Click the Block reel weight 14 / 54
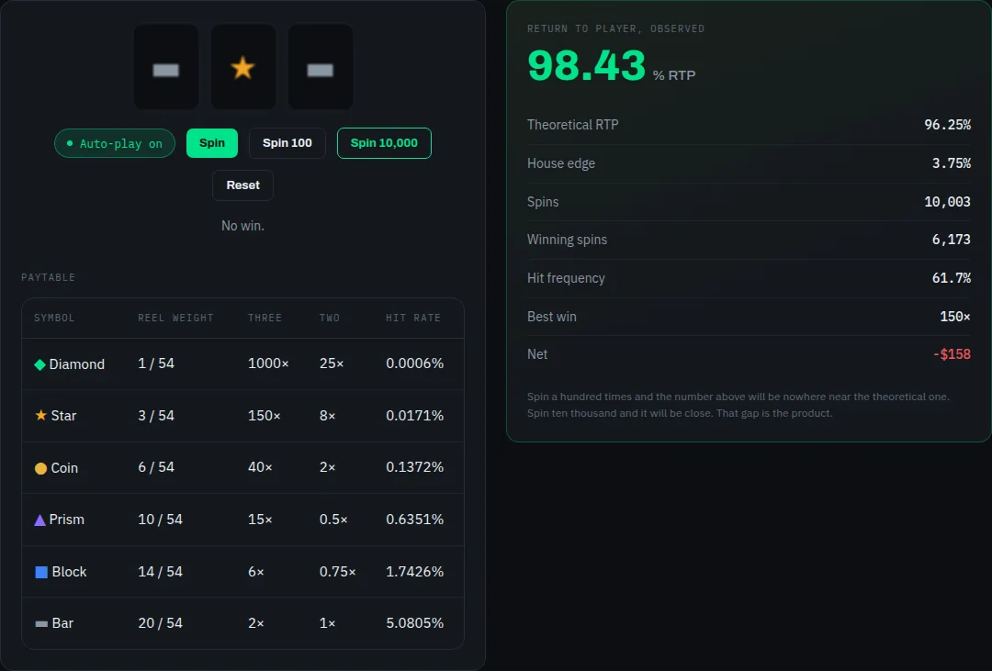The width and height of the screenshot is (992, 671). click(160, 571)
